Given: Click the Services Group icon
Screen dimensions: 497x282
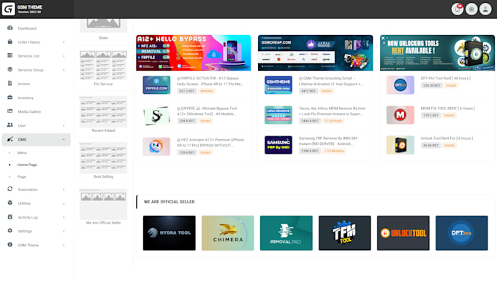Looking at the screenshot, I should (x=10, y=69).
